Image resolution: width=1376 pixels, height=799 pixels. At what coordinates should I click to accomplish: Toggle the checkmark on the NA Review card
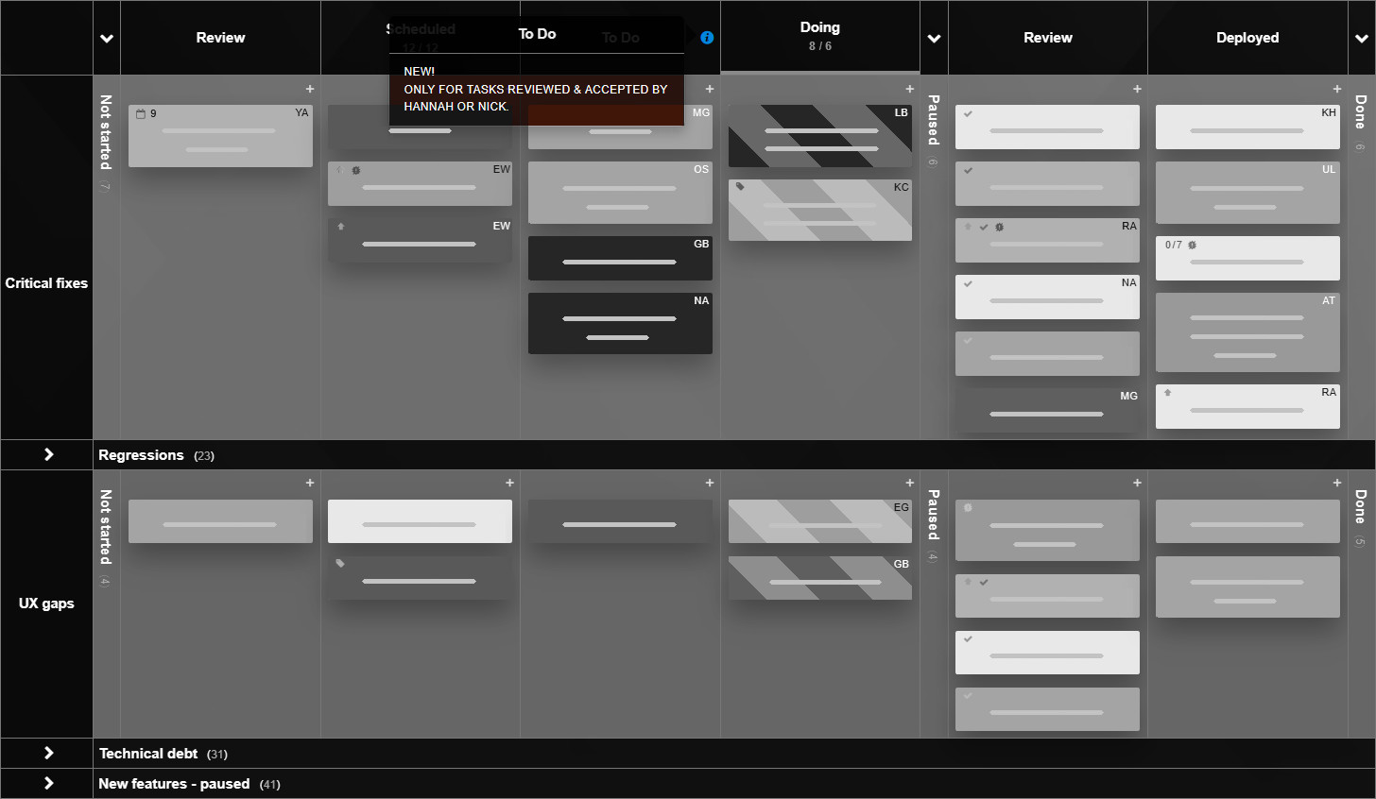point(968,283)
